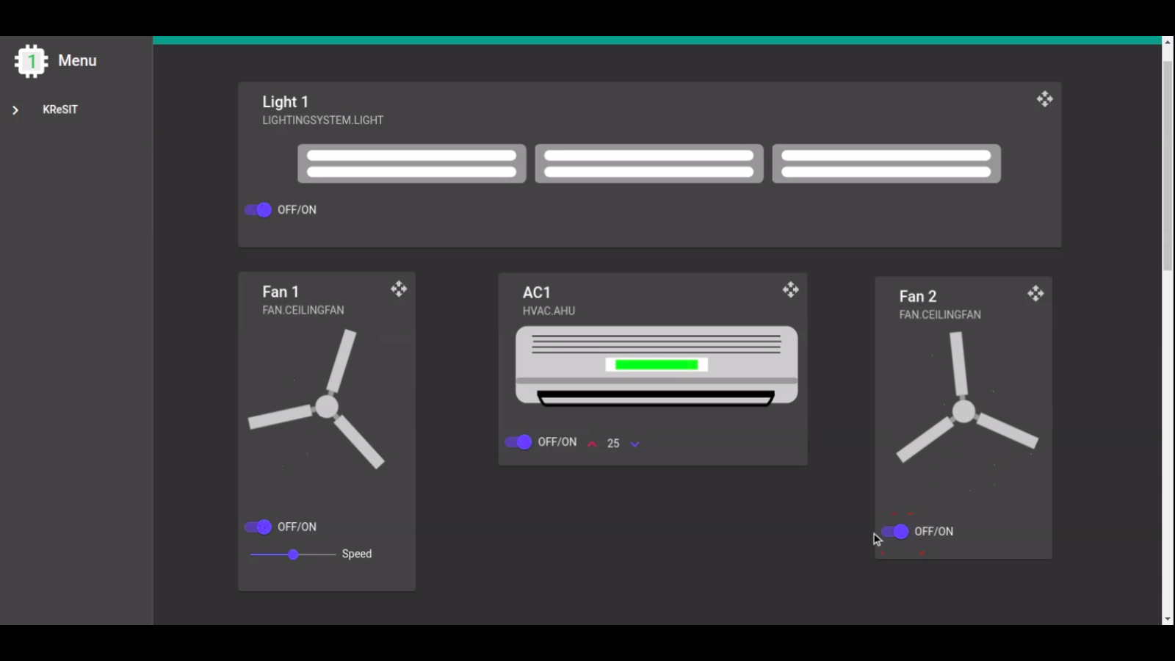This screenshot has height=661, width=1175.
Task: Click the ceiling fan graphic in Fan 2
Action: (964, 411)
